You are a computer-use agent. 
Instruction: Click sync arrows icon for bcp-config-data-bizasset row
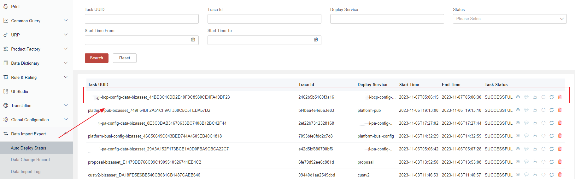click(552, 97)
